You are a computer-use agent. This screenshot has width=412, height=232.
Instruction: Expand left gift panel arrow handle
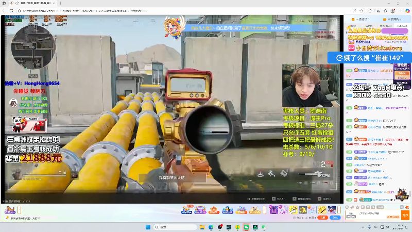point(20,210)
